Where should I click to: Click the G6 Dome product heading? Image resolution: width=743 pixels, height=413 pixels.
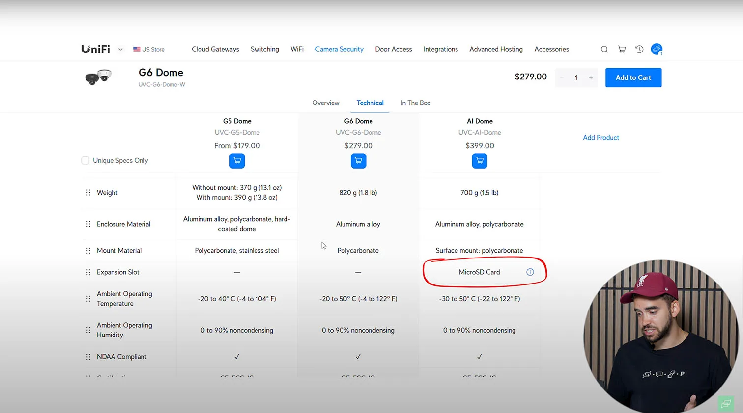point(161,73)
